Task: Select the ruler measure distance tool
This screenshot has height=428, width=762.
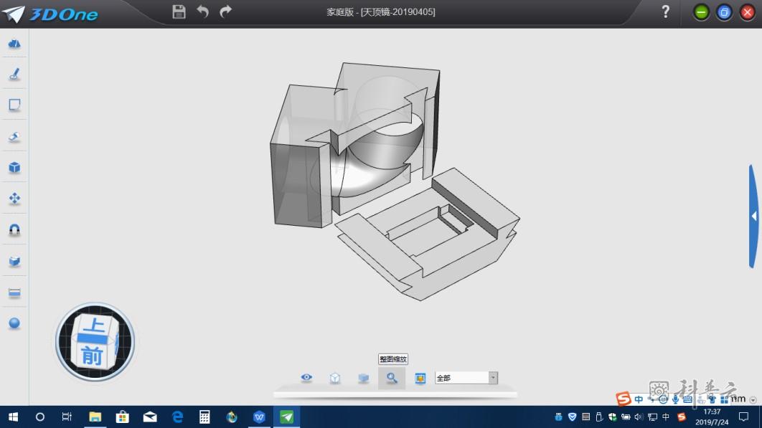Action: tap(14, 293)
